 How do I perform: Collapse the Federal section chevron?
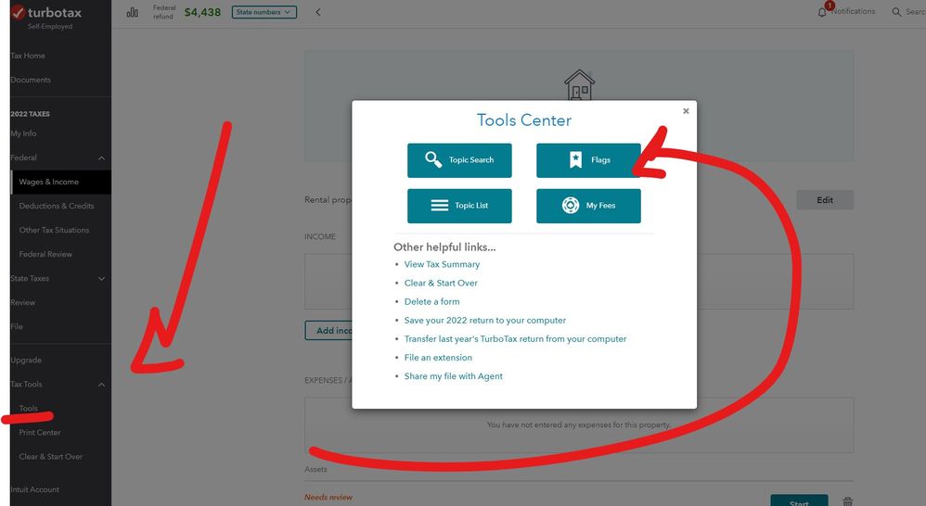(x=101, y=158)
